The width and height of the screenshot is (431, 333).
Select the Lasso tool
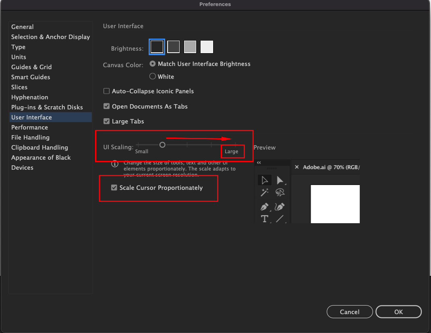(281, 193)
